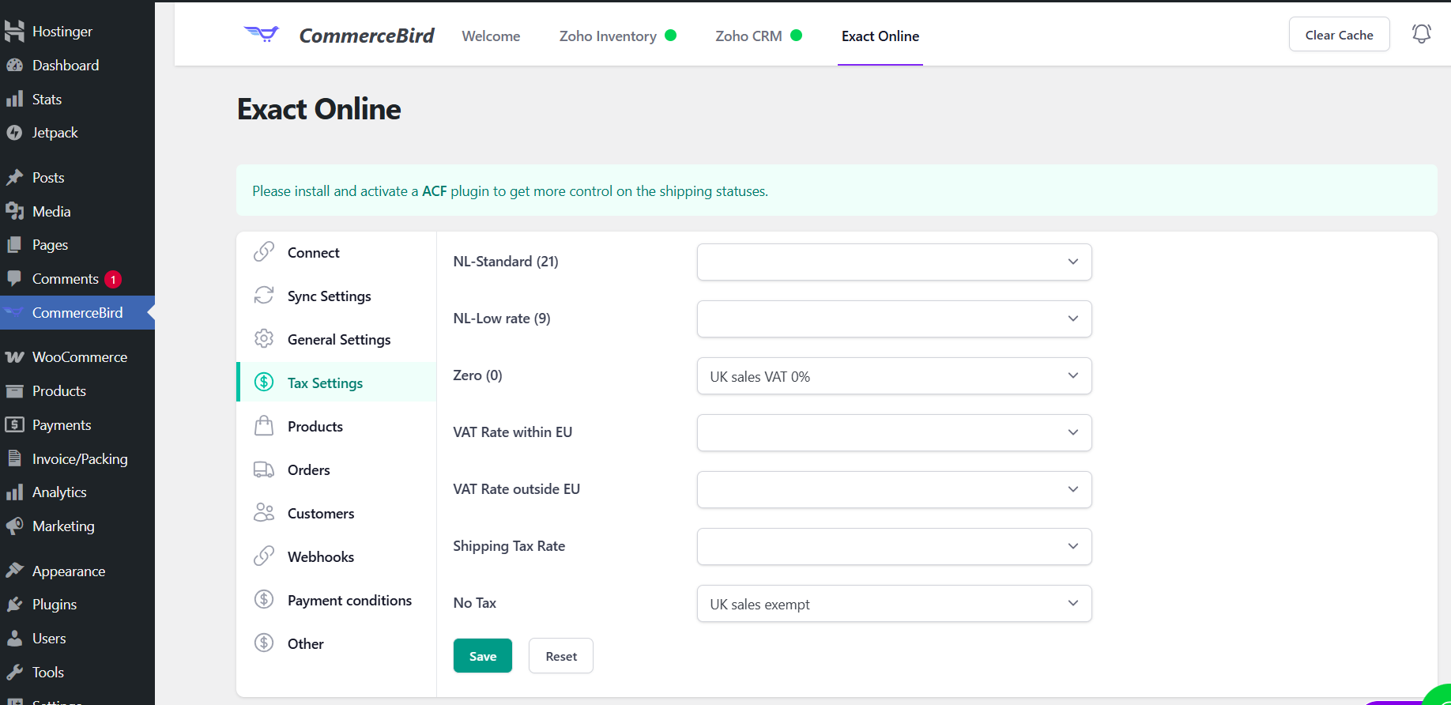Open the VAT Rate within EU dropdown

[x=894, y=432]
